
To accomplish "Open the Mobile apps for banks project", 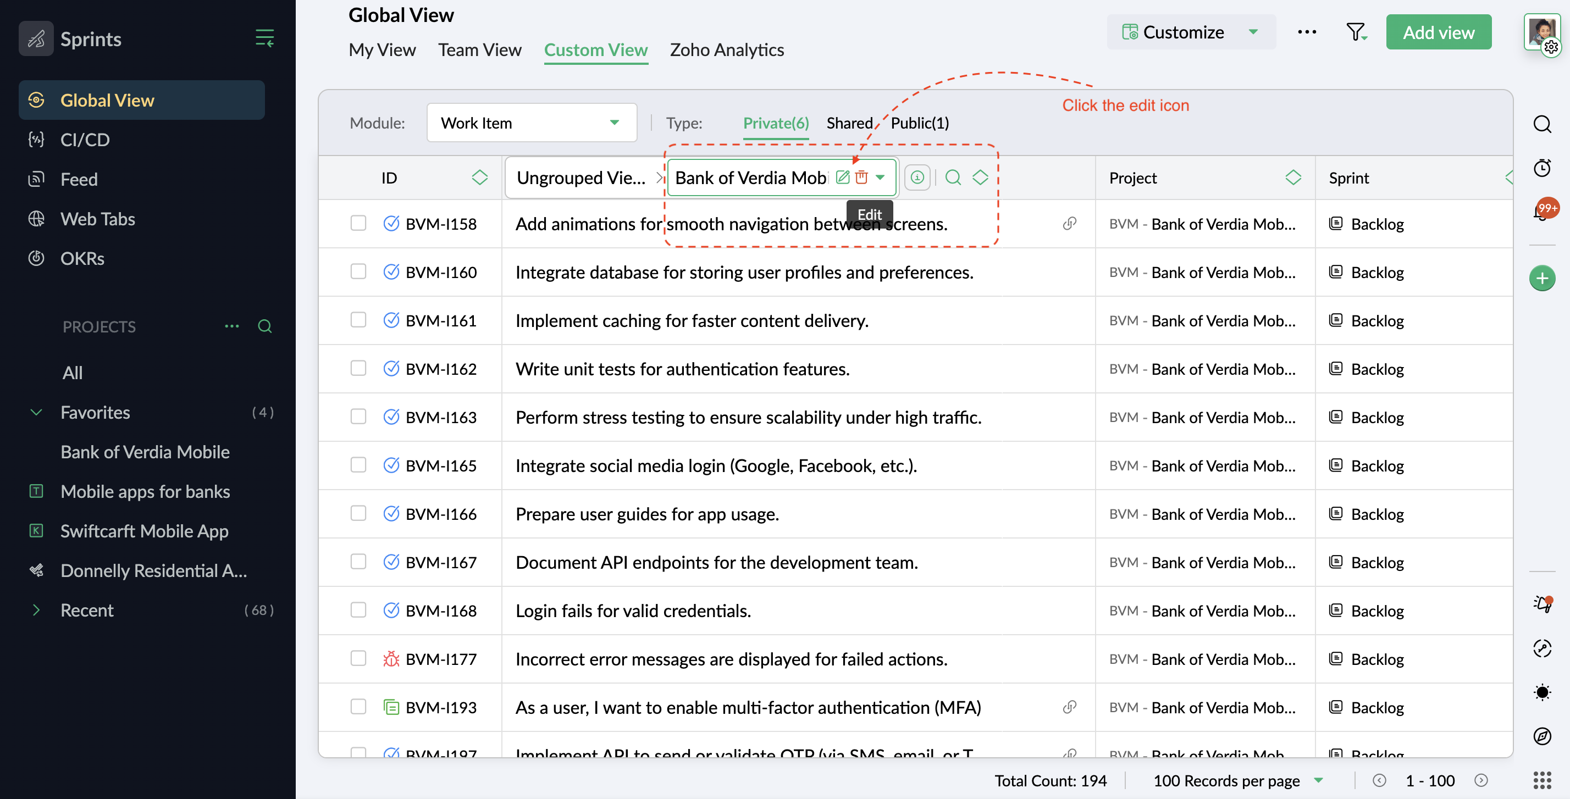I will coord(145,491).
